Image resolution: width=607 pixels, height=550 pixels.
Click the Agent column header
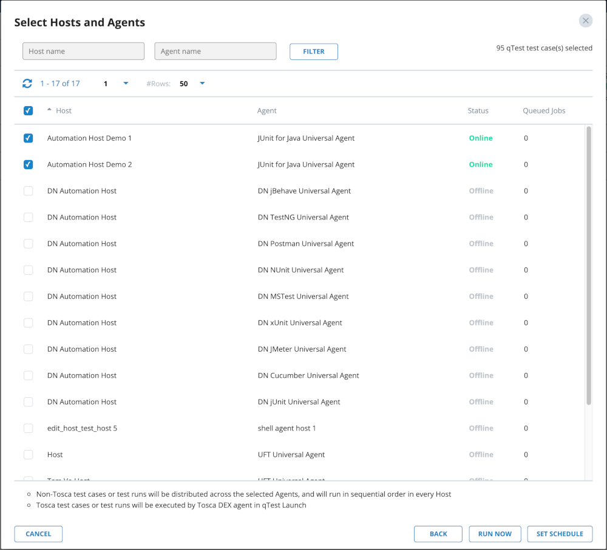tap(266, 110)
